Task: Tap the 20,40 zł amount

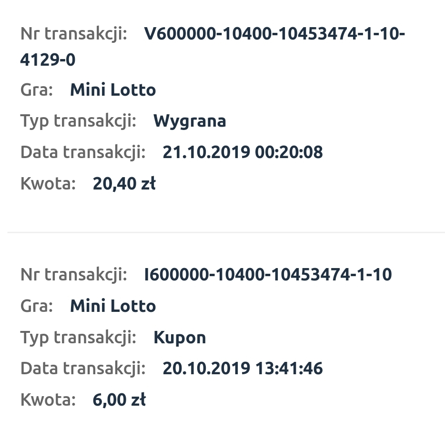Action: coord(124,184)
